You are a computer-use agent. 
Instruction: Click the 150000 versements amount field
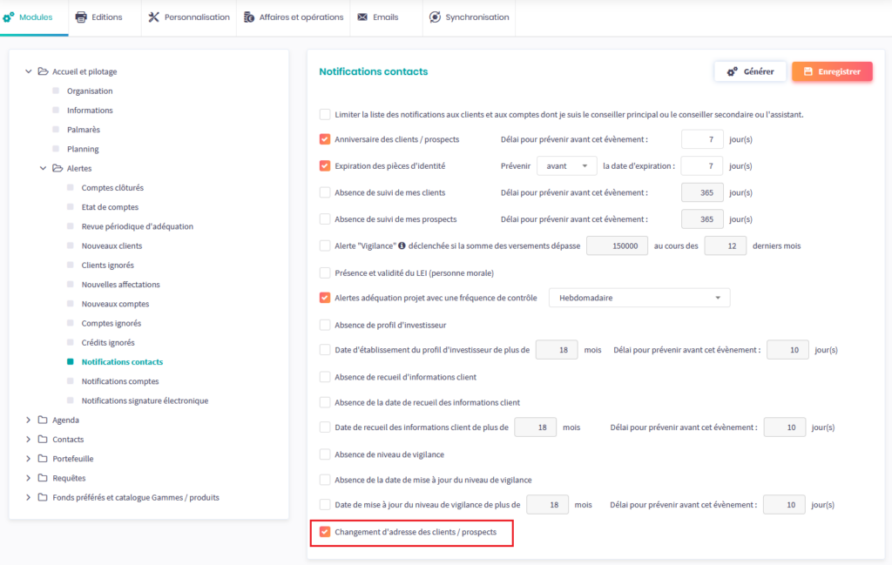[x=617, y=246]
